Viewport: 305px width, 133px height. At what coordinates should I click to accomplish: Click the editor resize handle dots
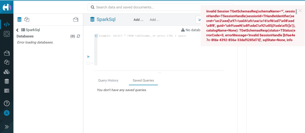tap(160, 73)
